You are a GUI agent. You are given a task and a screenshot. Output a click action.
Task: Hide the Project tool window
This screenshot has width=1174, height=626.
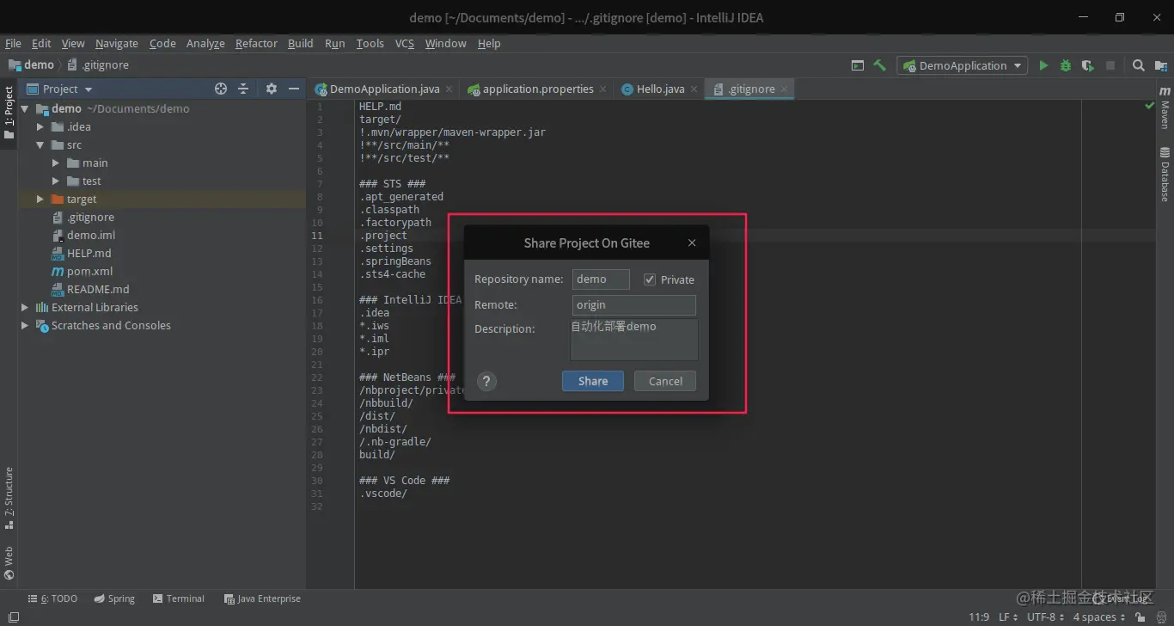coord(294,89)
